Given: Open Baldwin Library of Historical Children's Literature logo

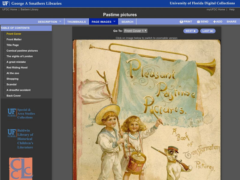Looking at the screenshot, I should click(x=21, y=139).
